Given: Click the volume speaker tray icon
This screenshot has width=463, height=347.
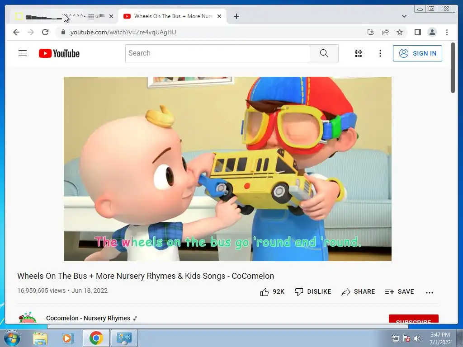Looking at the screenshot, I should click(x=417, y=338).
